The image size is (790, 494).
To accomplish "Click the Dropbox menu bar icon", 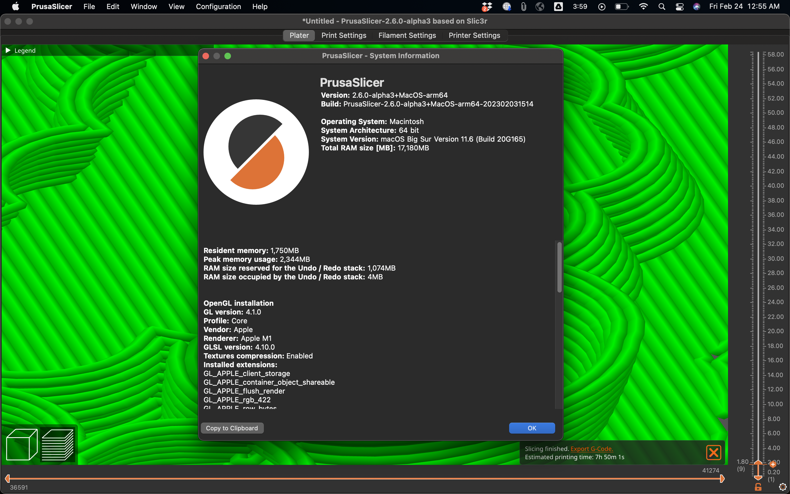I will point(487,7).
